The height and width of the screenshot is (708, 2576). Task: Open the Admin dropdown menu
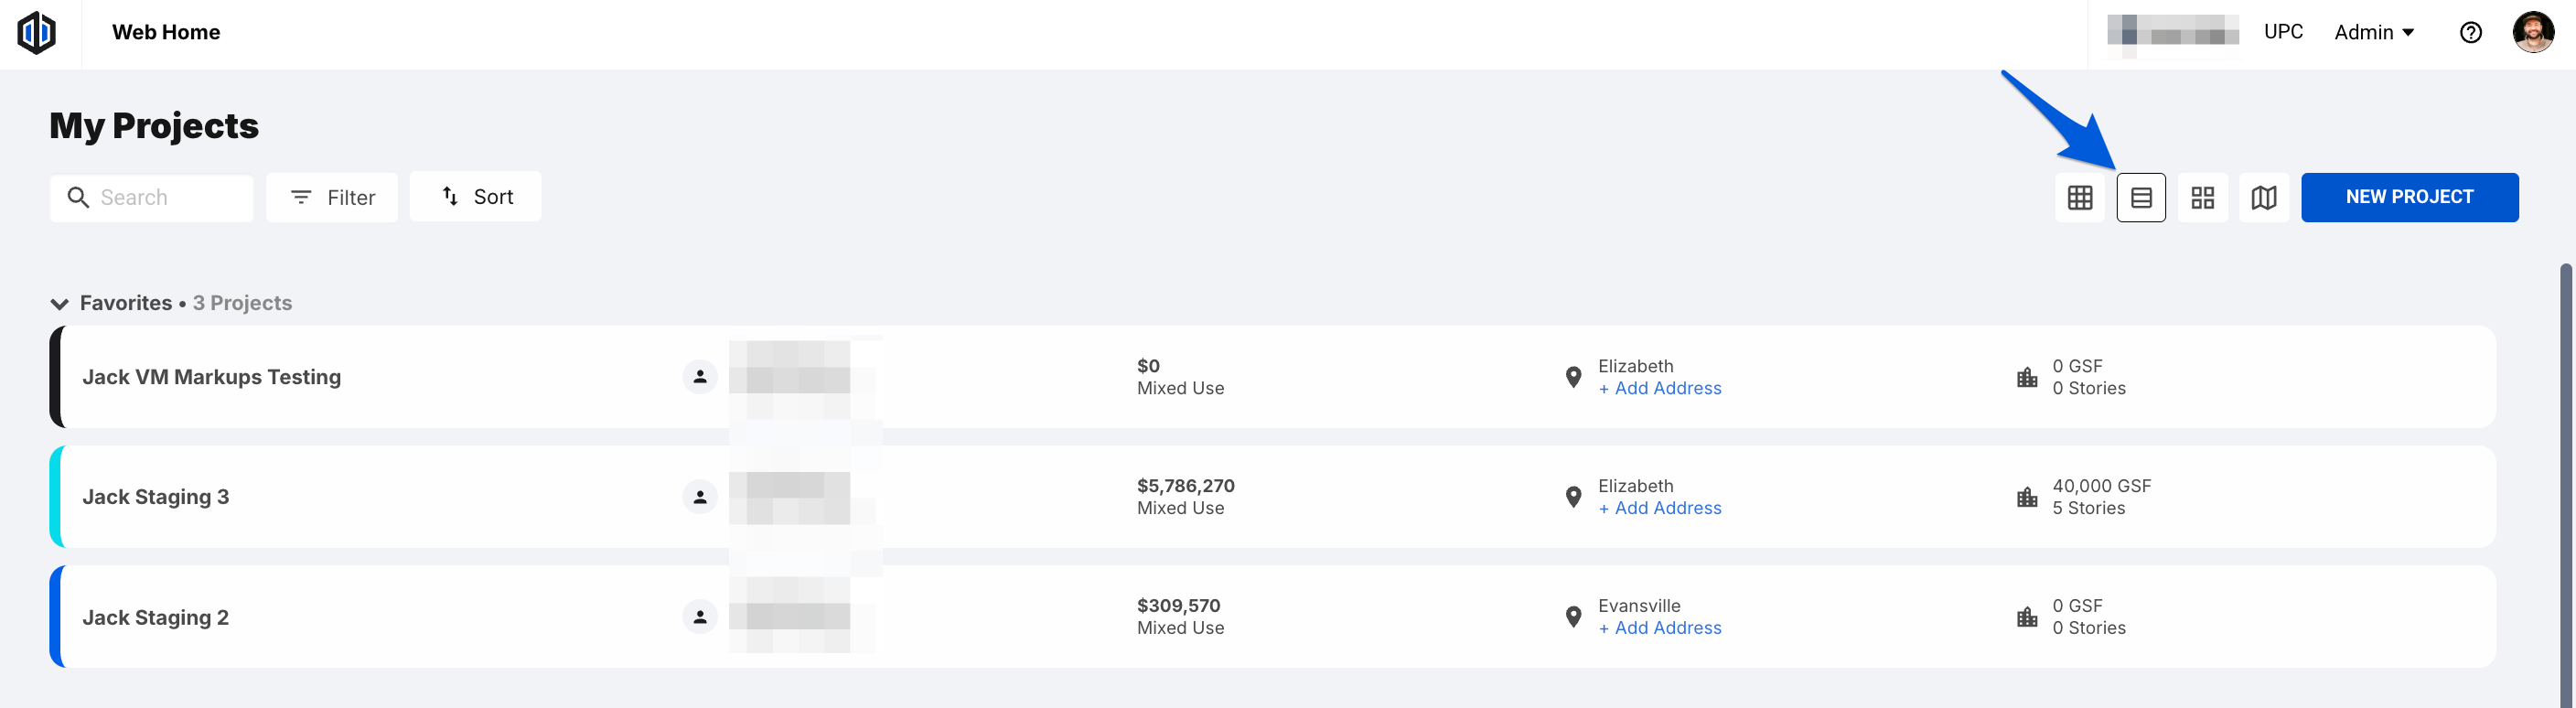click(x=2374, y=32)
